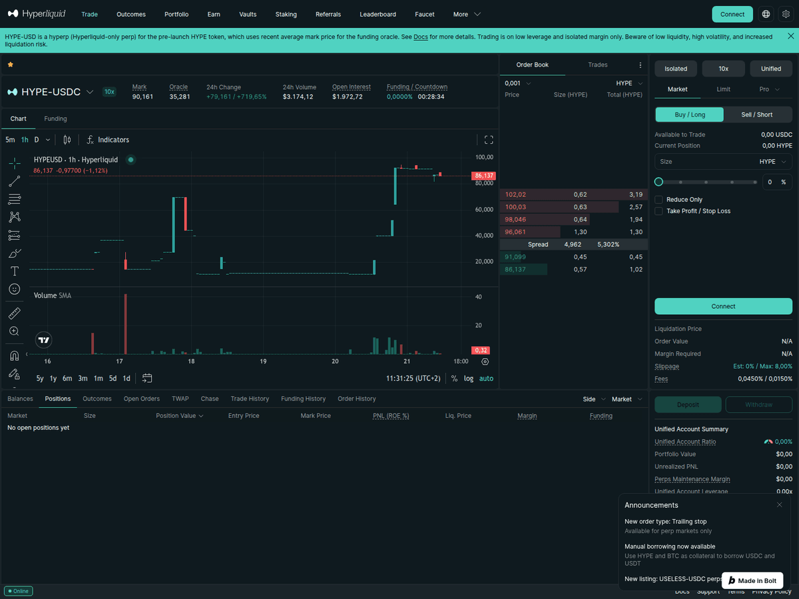Click the Isolated margin mode button
The height and width of the screenshot is (599, 799).
pyautogui.click(x=676, y=69)
